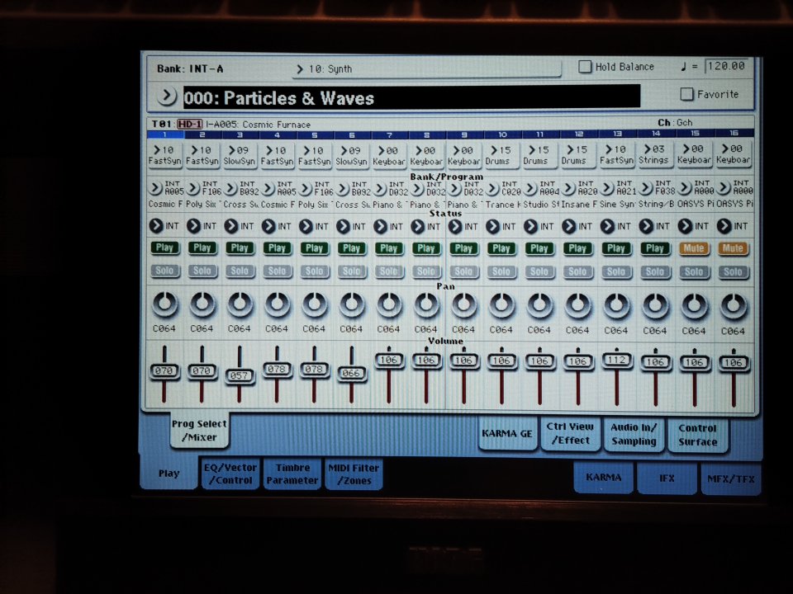The width and height of the screenshot is (793, 594).
Task: Click timbre 13 volume fader at 112
Action: tap(616, 360)
